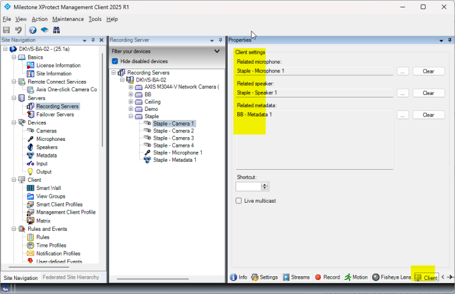This screenshot has width=455, height=294.
Task: Increase the Shortcut number stepper
Action: point(265,184)
